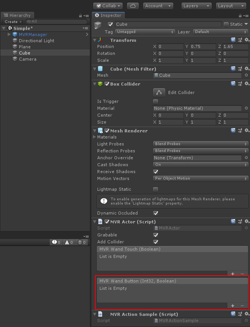This screenshot has width=250, height=327.
Task: Enable the Is Trigger checkbox
Action: pyautogui.click(x=156, y=102)
